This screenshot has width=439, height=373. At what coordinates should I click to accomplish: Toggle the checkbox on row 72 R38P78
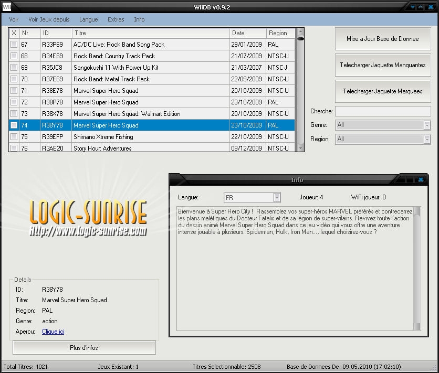tap(14, 102)
